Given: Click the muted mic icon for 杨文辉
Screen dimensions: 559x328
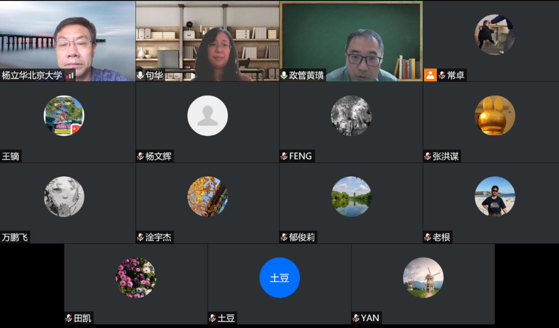Looking at the screenshot, I should point(141,156).
